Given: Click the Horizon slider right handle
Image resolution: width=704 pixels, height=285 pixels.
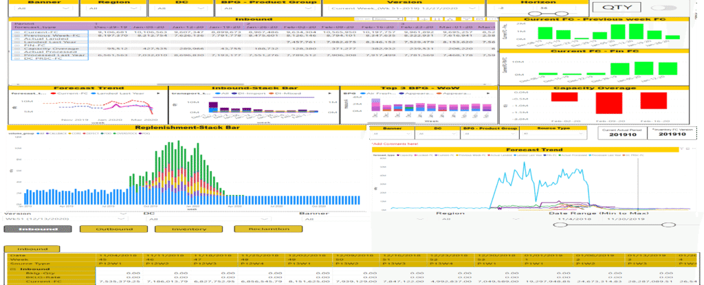Looking at the screenshot, I should pyautogui.click(x=562, y=14).
